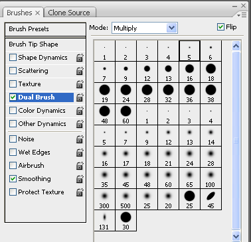This screenshot has height=242, width=251.
Task: Open the Brushes panel options menu icon
Action: click(x=242, y=15)
